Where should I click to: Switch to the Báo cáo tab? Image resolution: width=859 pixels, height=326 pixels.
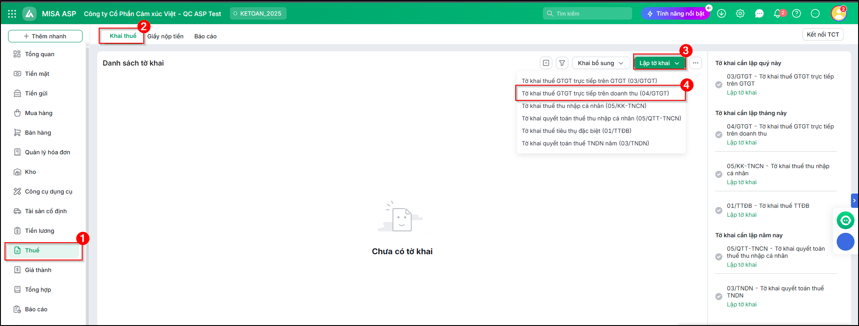pyautogui.click(x=205, y=36)
